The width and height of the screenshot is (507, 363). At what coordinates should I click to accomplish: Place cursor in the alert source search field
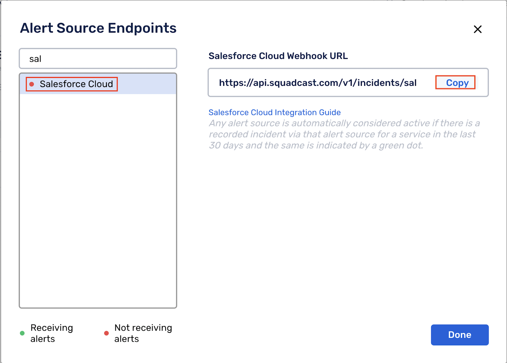click(98, 58)
